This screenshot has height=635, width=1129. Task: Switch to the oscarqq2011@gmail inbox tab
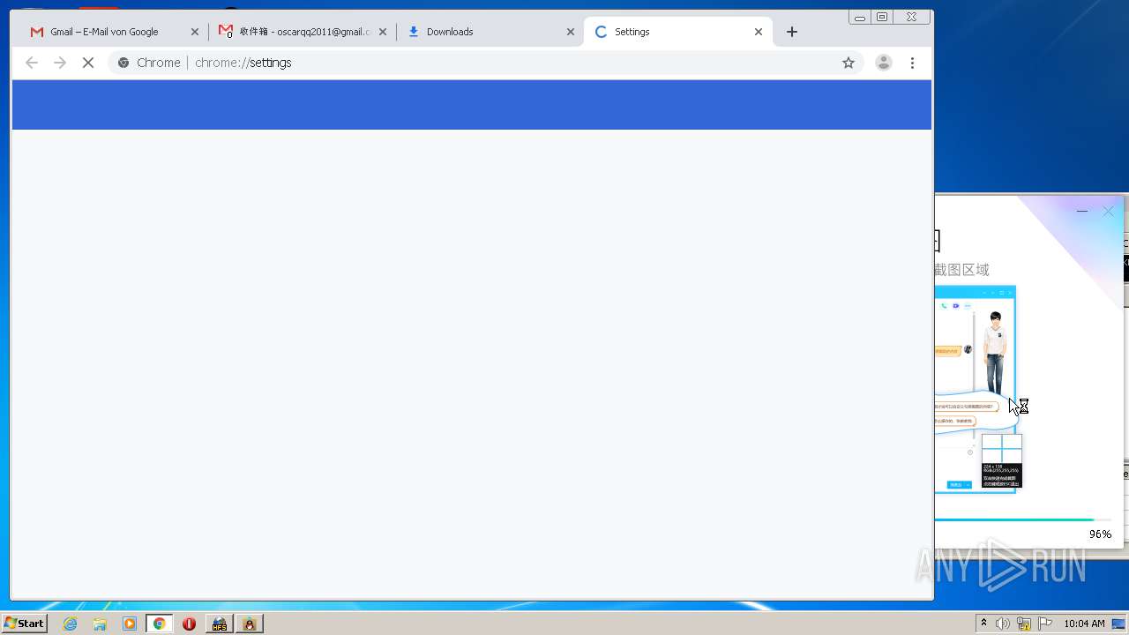tap(302, 32)
